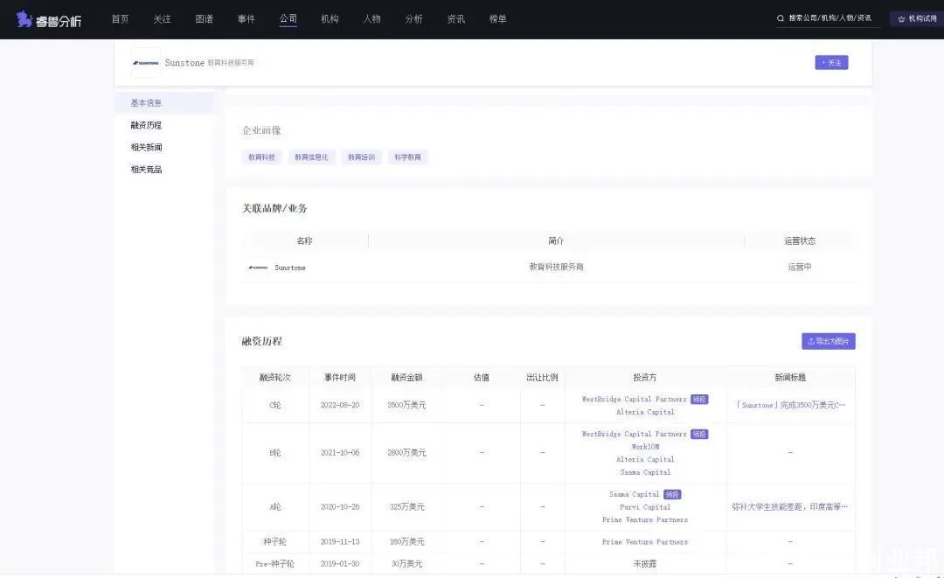Click the 2022-08-20 date cell

pyautogui.click(x=340, y=405)
